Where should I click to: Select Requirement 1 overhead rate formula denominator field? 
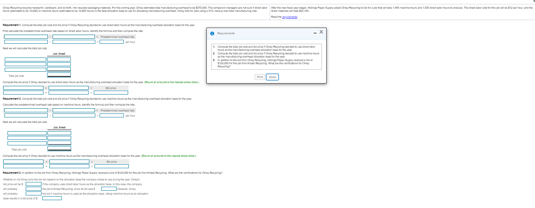pos(74,37)
